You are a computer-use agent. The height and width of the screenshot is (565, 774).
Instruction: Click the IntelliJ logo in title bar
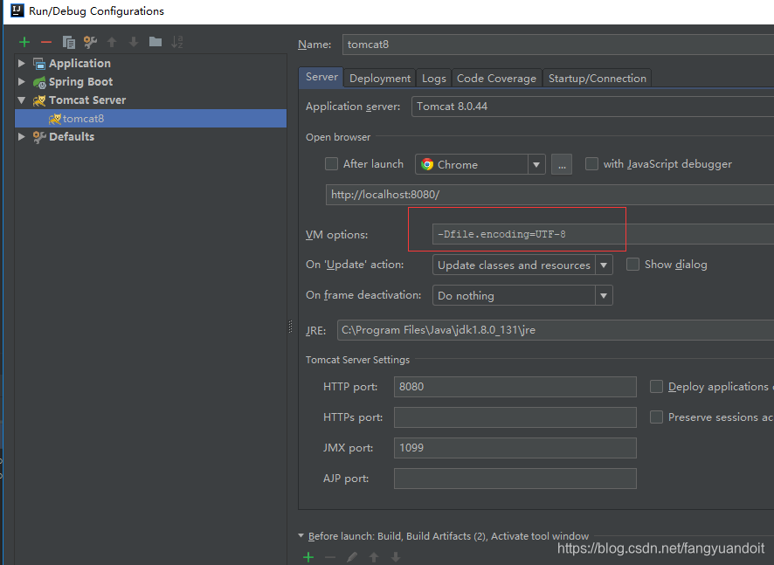click(x=17, y=10)
